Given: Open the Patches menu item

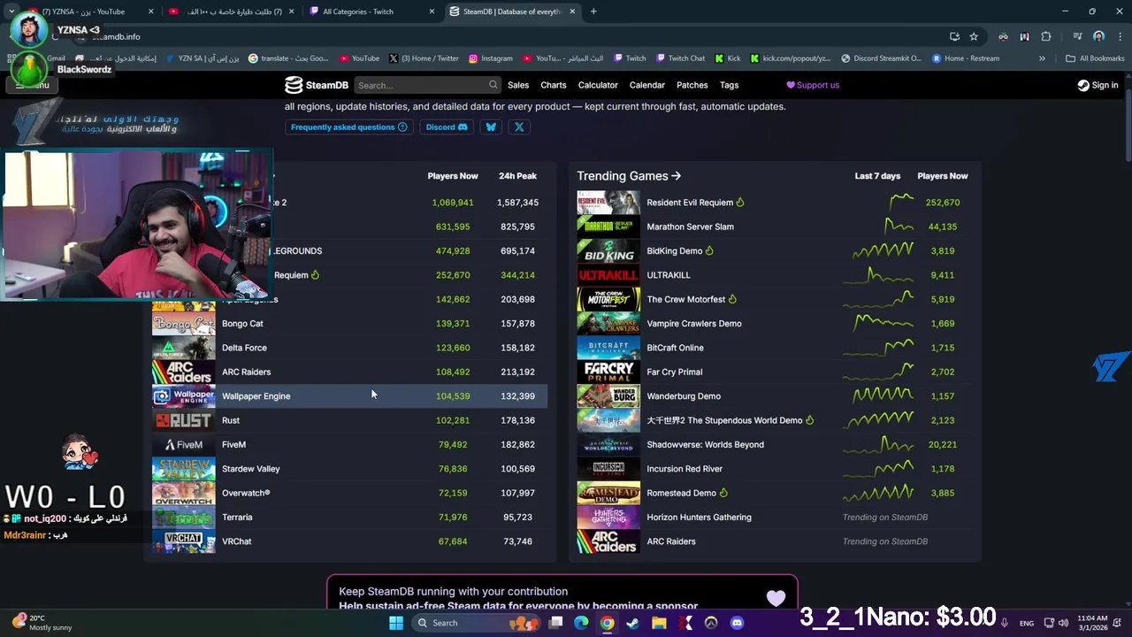Looking at the screenshot, I should point(692,85).
